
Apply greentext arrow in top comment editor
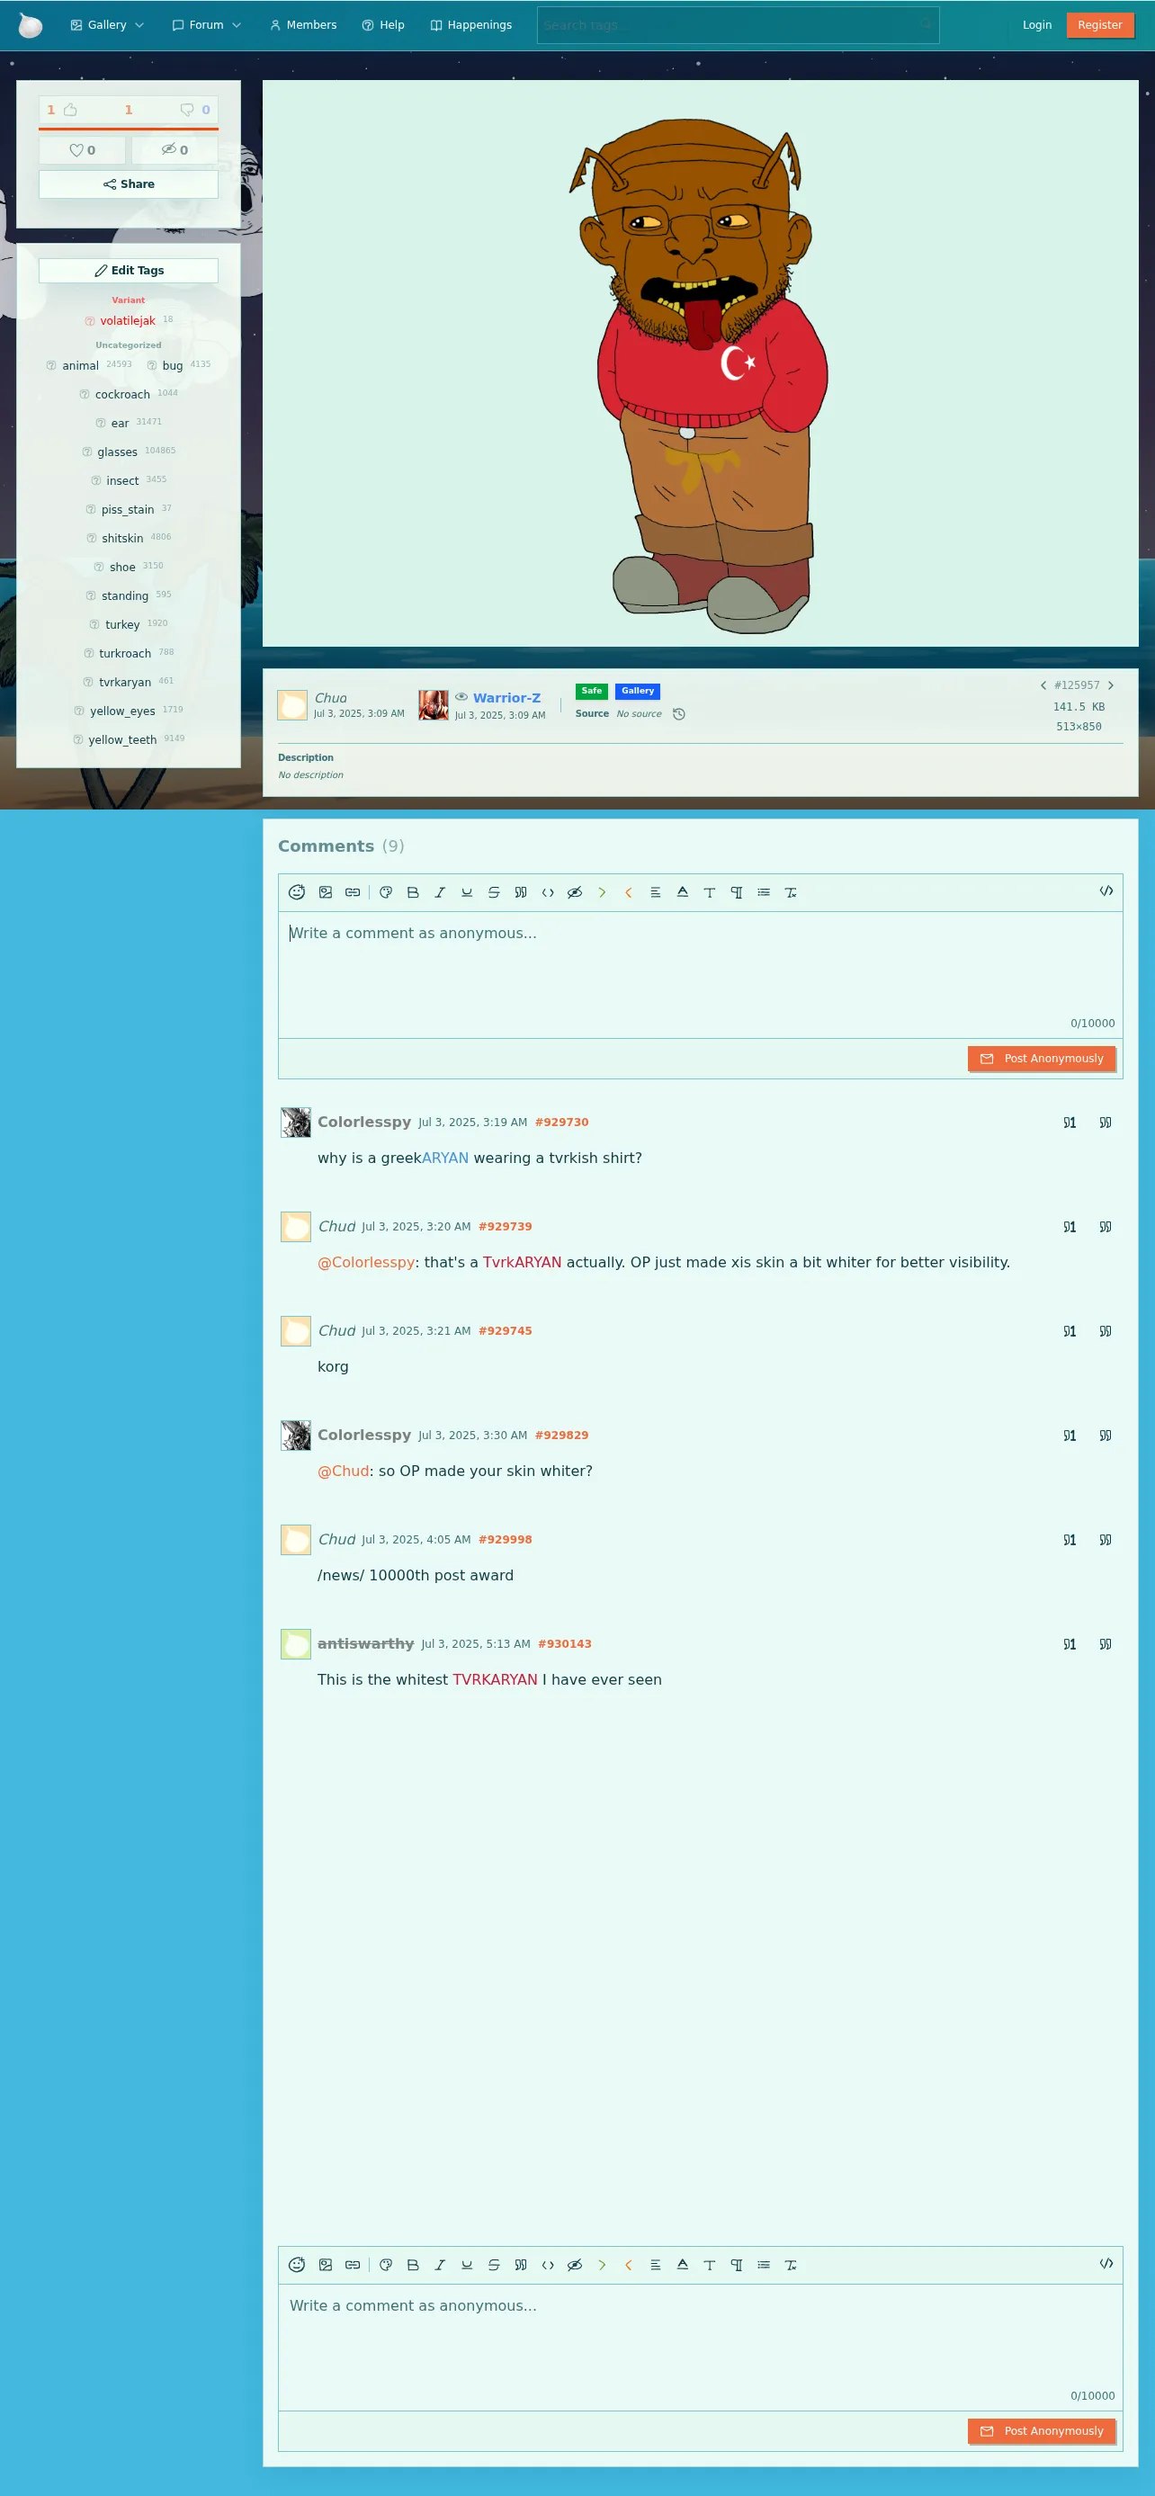(x=602, y=892)
